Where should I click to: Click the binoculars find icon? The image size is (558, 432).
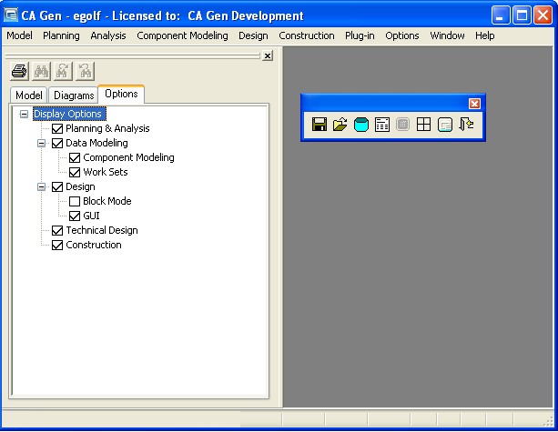point(41,71)
